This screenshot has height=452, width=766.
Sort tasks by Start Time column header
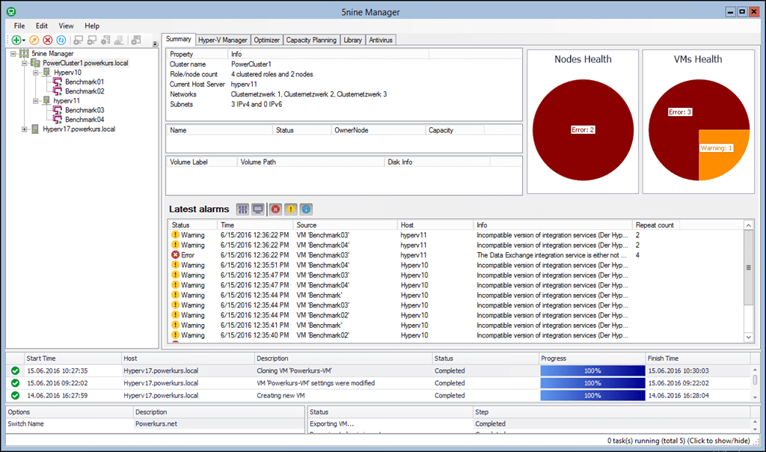[x=73, y=358]
